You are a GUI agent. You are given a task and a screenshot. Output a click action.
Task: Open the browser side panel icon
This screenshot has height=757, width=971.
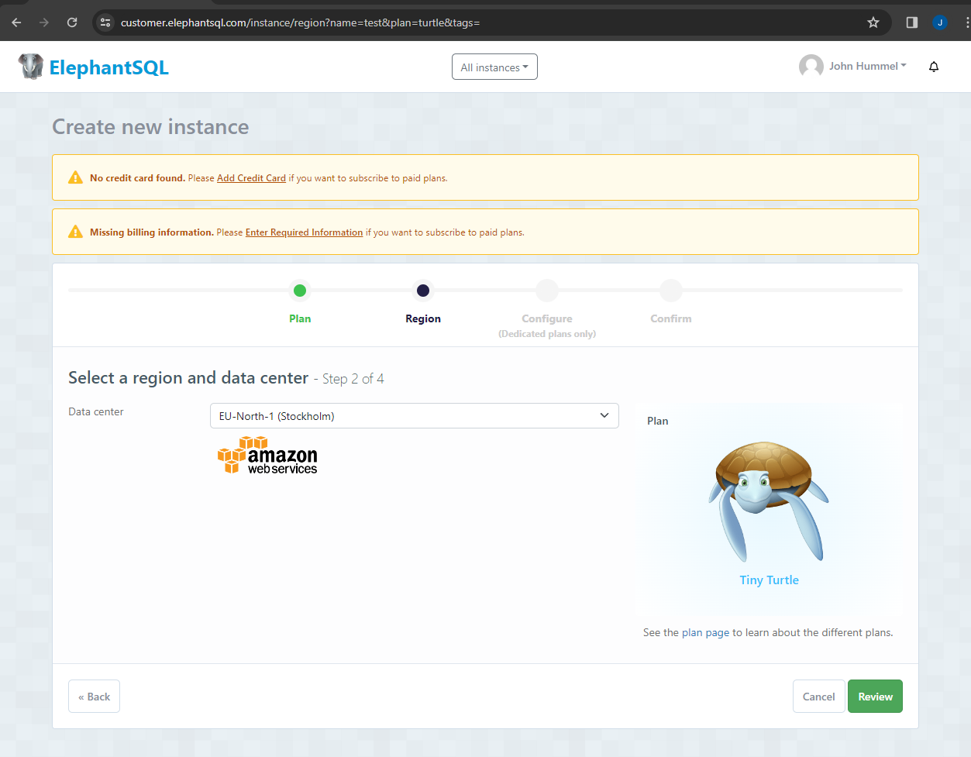(x=912, y=22)
